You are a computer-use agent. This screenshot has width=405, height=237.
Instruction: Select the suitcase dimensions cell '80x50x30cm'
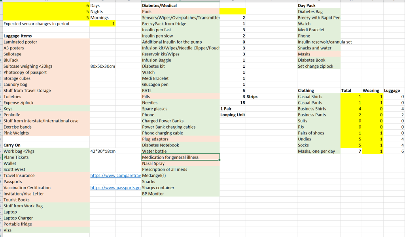pyautogui.click(x=102, y=66)
